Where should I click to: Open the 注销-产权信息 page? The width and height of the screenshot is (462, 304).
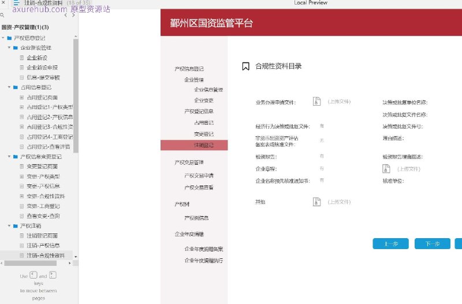pyautogui.click(x=43, y=246)
